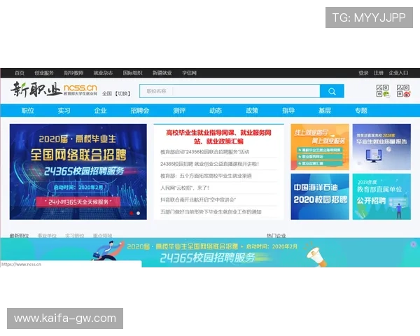The width and height of the screenshot is (420, 336).
Task: Select the white carousel dot on slideshow
Action: point(138,213)
